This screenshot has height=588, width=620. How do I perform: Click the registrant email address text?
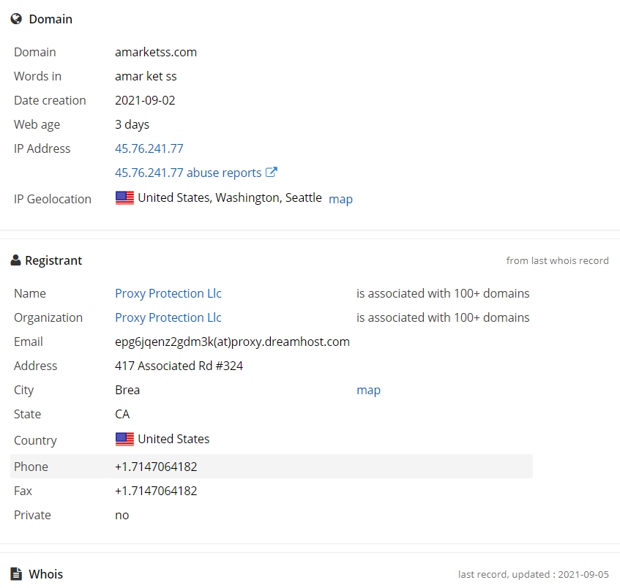(x=233, y=342)
